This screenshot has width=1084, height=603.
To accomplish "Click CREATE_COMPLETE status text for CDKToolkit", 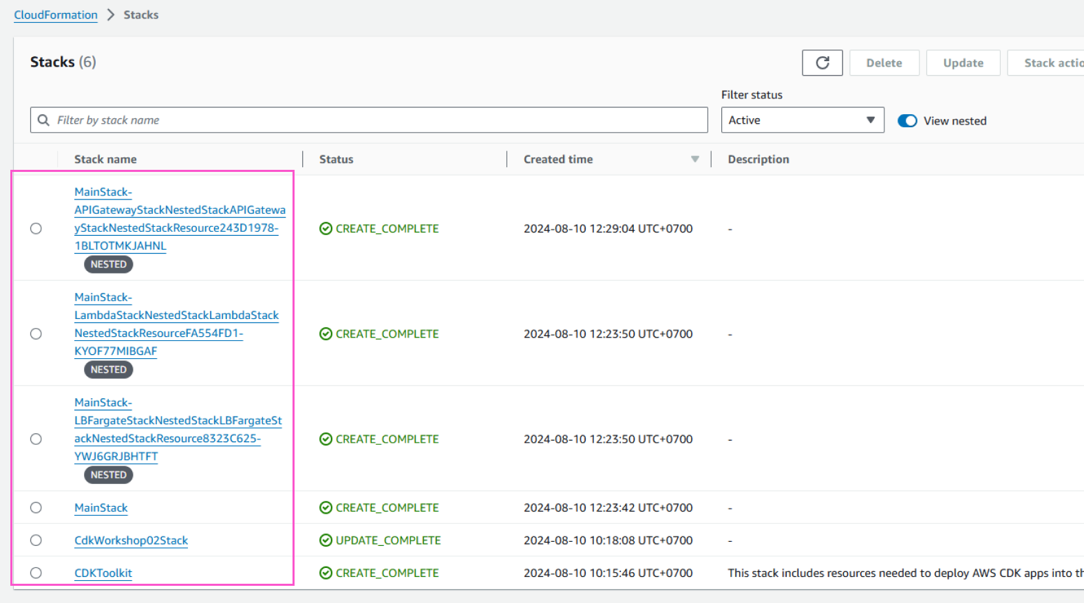I will 387,573.
